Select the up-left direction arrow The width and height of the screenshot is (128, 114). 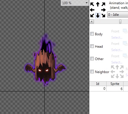(92, 4)
